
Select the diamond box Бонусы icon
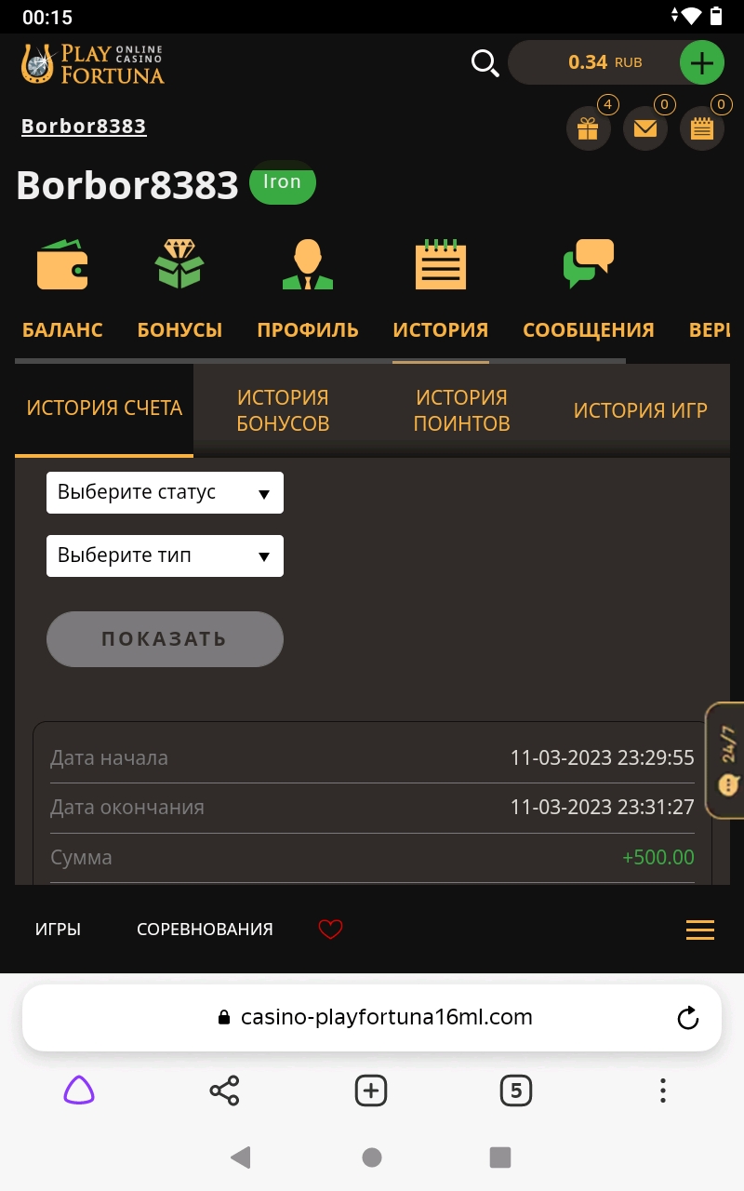click(179, 264)
